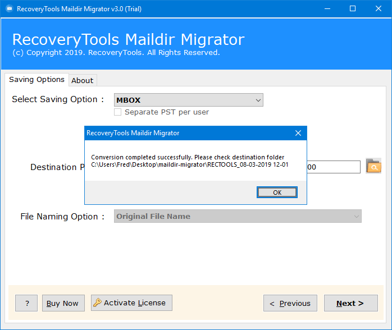This screenshot has width=392, height=330.
Task: Click the key icon on Activate License
Action: [97, 302]
